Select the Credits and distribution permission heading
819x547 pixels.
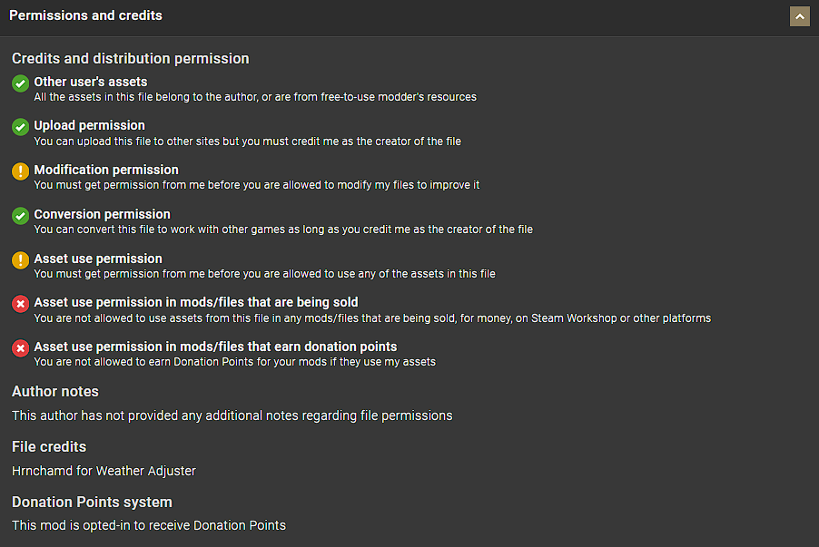tap(130, 58)
